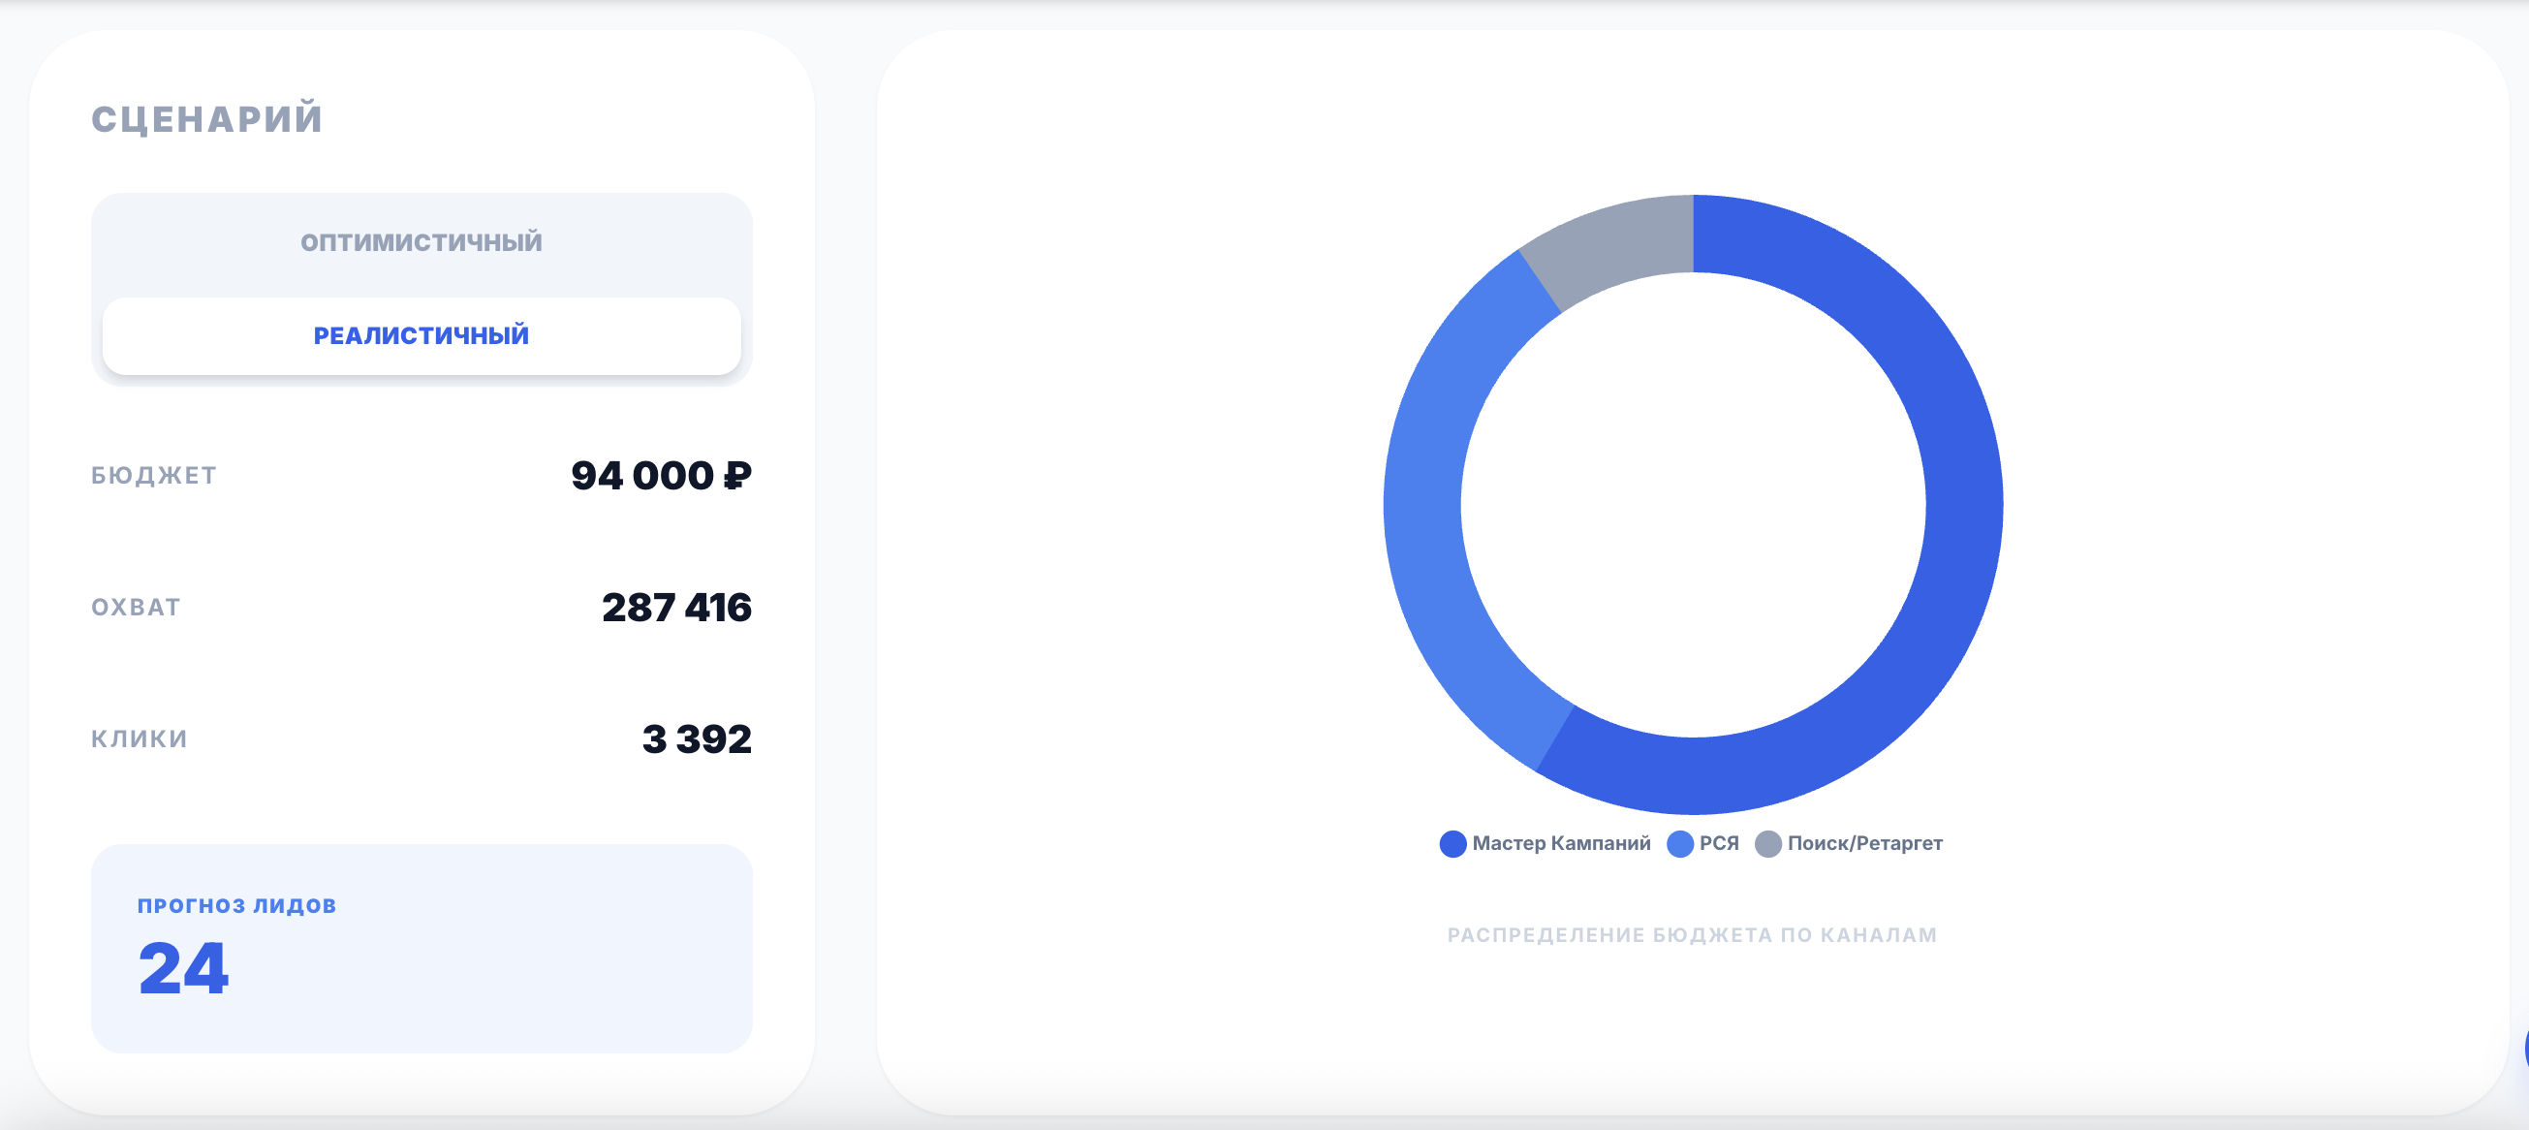Select the Реалистичный scenario option
This screenshot has height=1130, width=2529.
[x=421, y=335]
